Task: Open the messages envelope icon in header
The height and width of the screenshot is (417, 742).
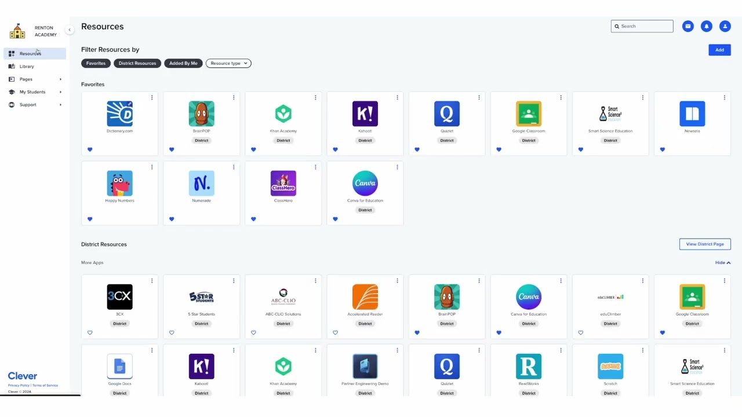Action: [x=688, y=26]
